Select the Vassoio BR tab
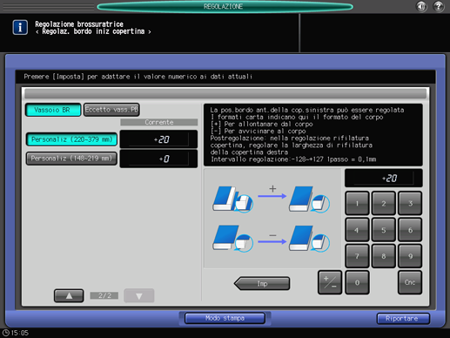Screen dimensions: 450x338 [x=53, y=110]
